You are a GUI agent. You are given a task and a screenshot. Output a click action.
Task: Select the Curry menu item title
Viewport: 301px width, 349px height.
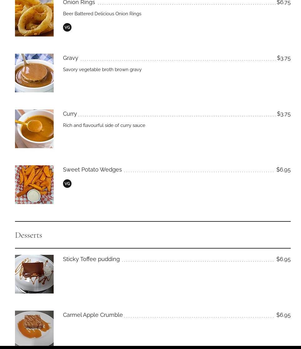70,114
